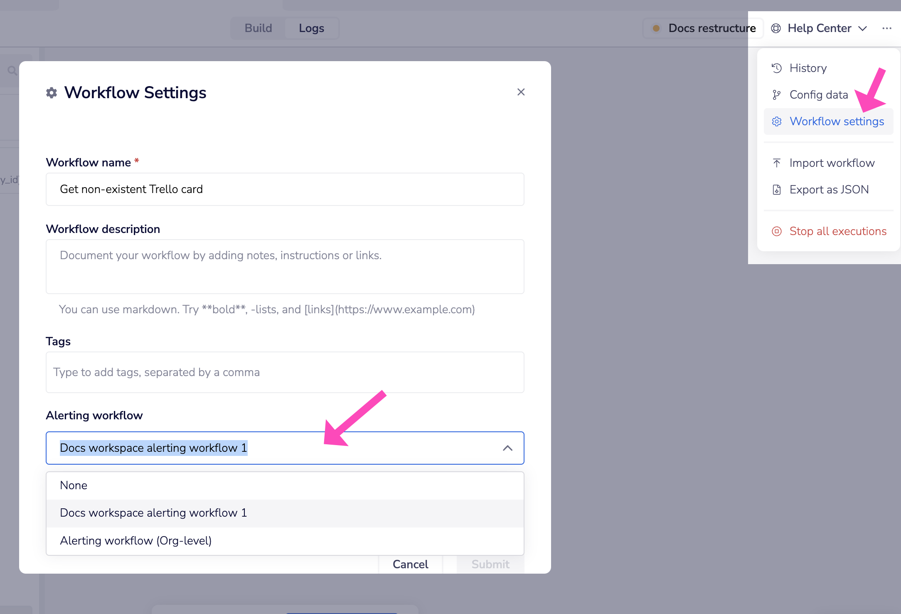The width and height of the screenshot is (901, 614).
Task: Click the gear icon beside Workflow Settings title
Action: coord(51,93)
